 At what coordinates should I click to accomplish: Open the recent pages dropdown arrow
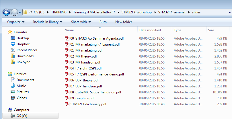[20, 13]
